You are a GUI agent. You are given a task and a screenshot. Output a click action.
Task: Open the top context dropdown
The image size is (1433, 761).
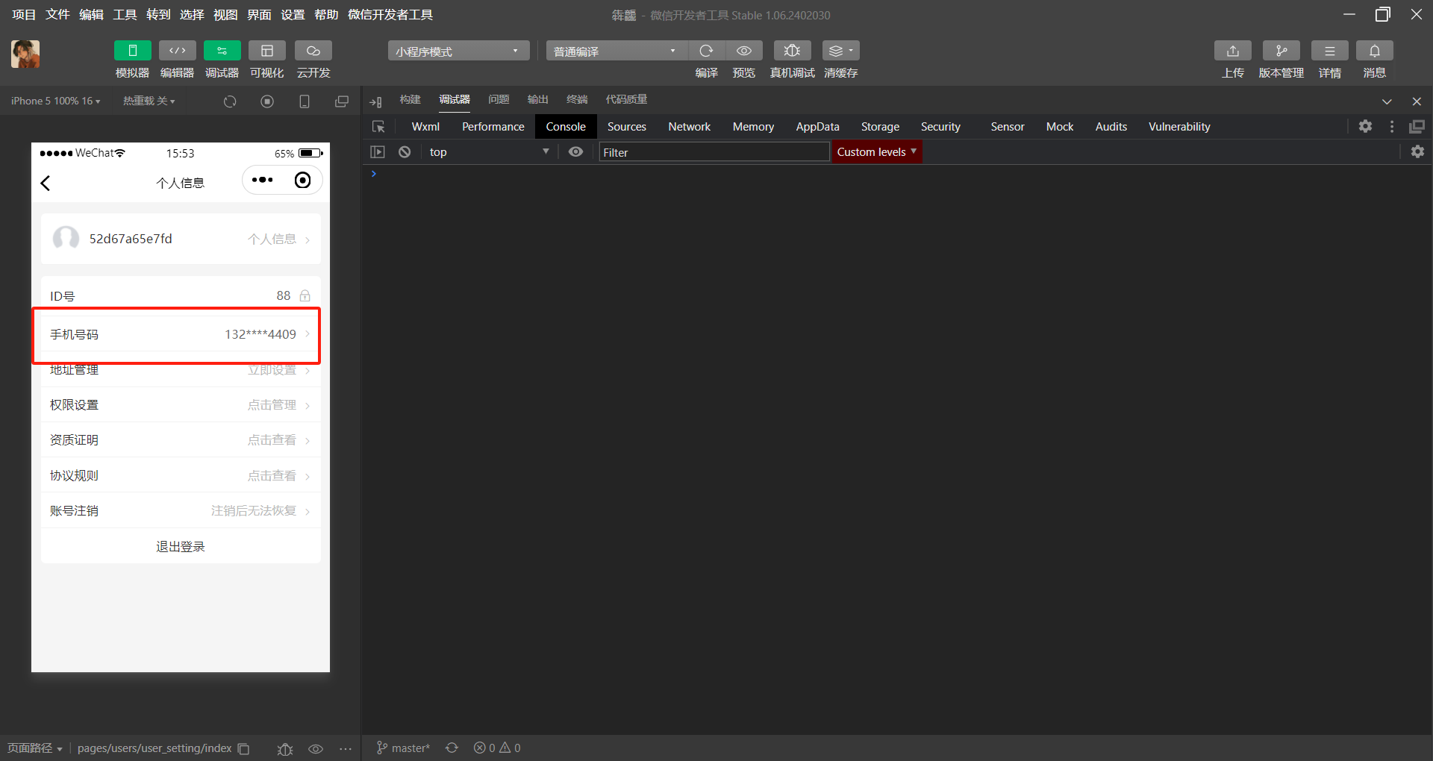coord(490,151)
